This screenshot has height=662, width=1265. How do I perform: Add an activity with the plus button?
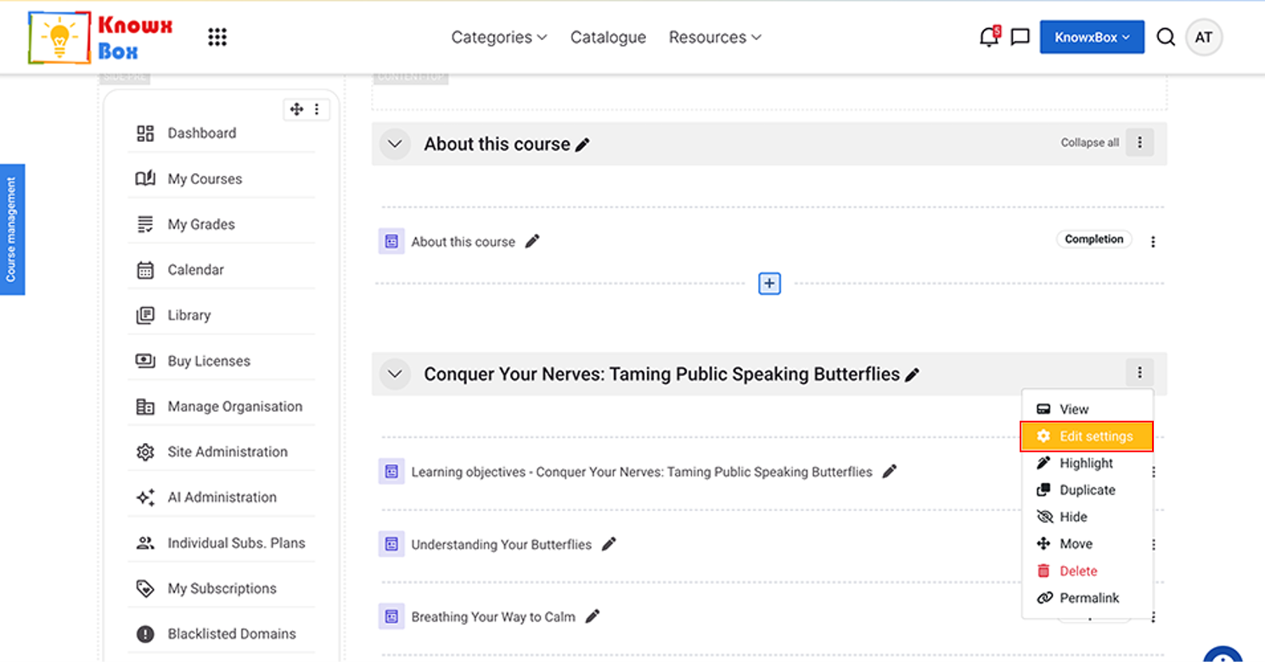(769, 283)
